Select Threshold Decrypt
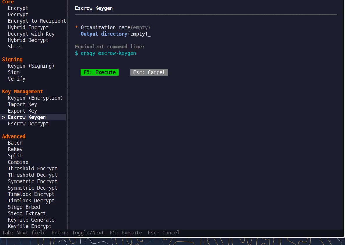The image size is (345, 245). pos(33,175)
